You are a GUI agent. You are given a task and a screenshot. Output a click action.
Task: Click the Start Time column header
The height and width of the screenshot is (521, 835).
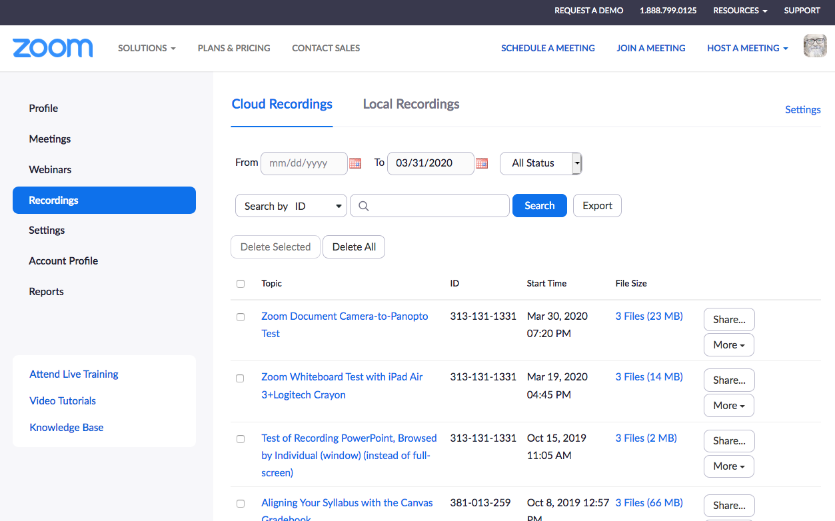(x=546, y=284)
